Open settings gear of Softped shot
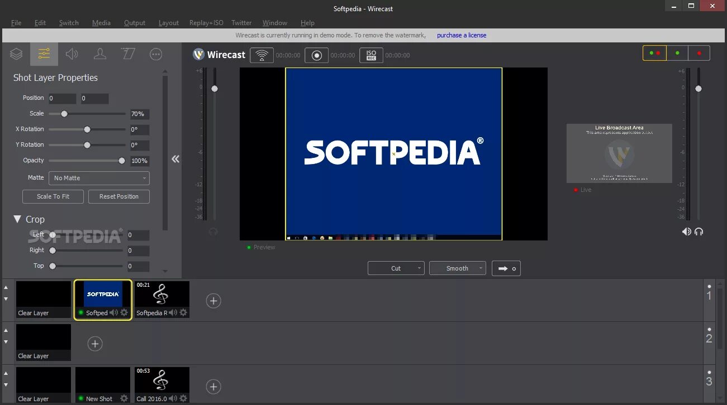Image resolution: width=727 pixels, height=405 pixels. pyautogui.click(x=124, y=312)
